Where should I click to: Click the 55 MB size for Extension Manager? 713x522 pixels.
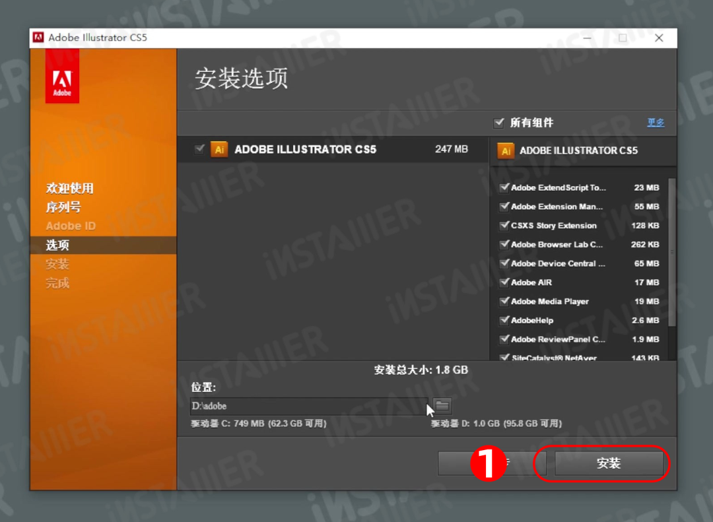pyautogui.click(x=646, y=207)
